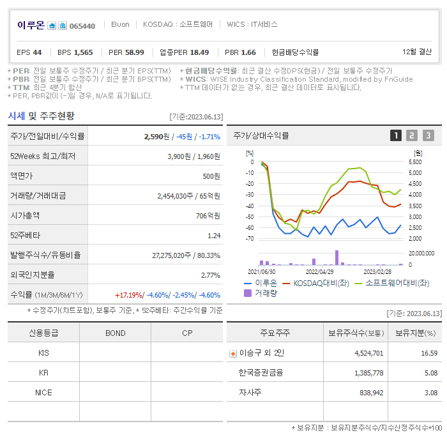Click the 이루온 company name
The image size is (447, 440).
[31, 25]
